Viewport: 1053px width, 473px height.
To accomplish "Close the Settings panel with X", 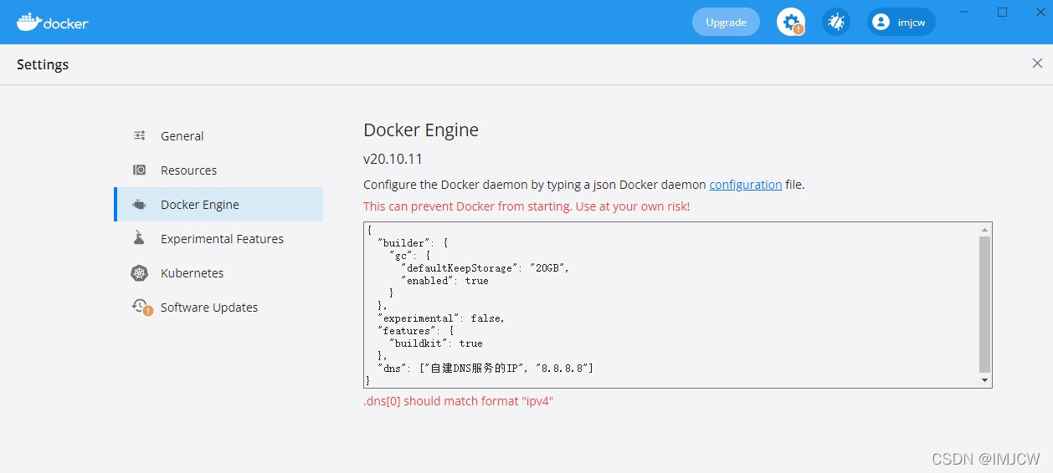I will pos(1037,64).
